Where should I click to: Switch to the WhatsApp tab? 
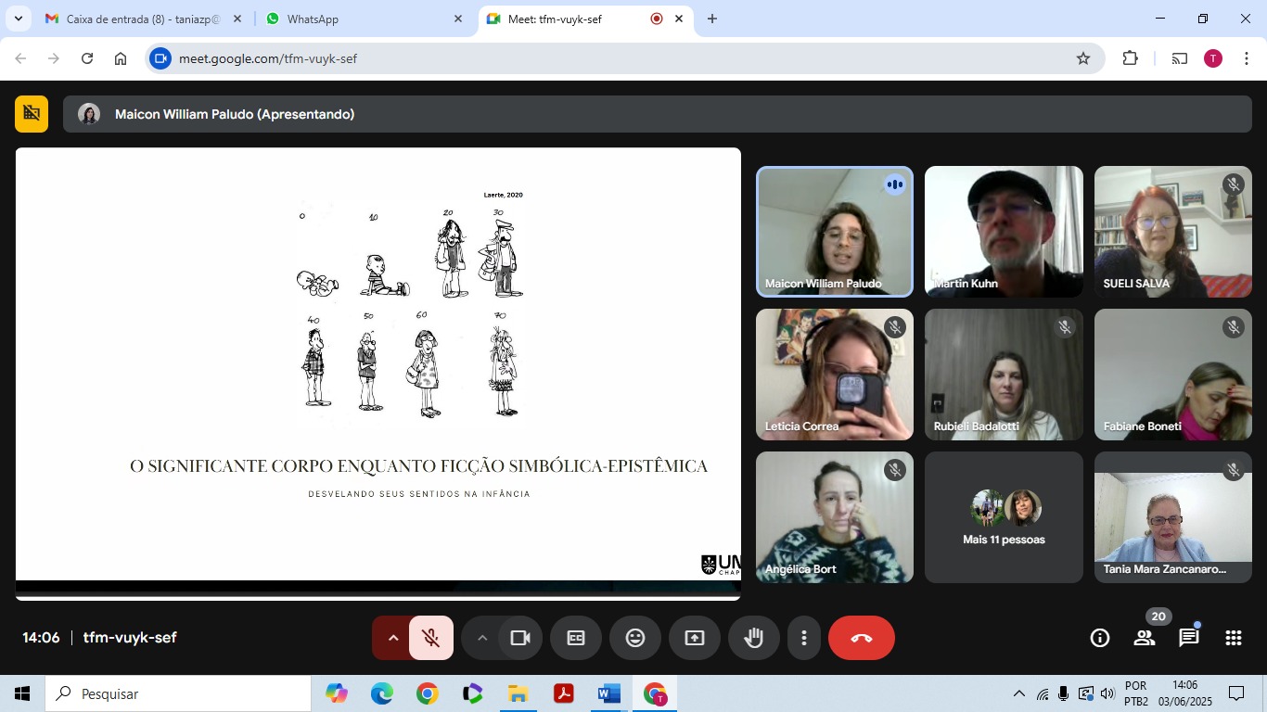(362, 19)
